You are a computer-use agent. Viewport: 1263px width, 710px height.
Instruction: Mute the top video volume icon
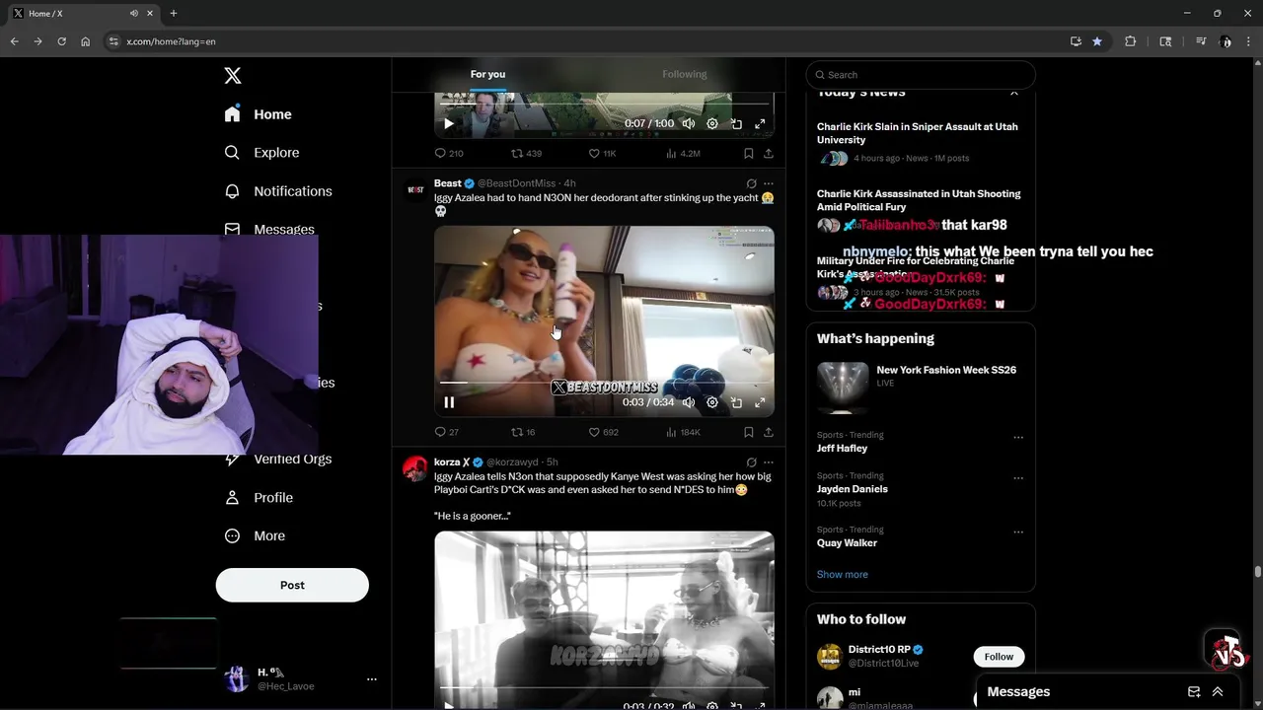point(689,124)
